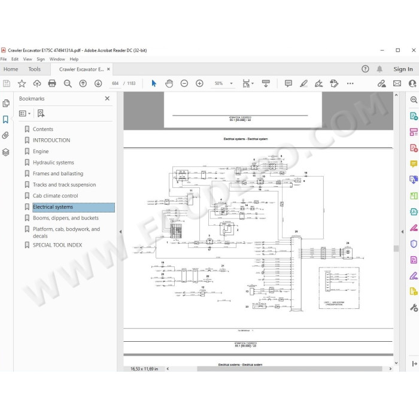419x419 pixels.
Task: Click the scrolling mode read icon
Action: tap(266, 84)
